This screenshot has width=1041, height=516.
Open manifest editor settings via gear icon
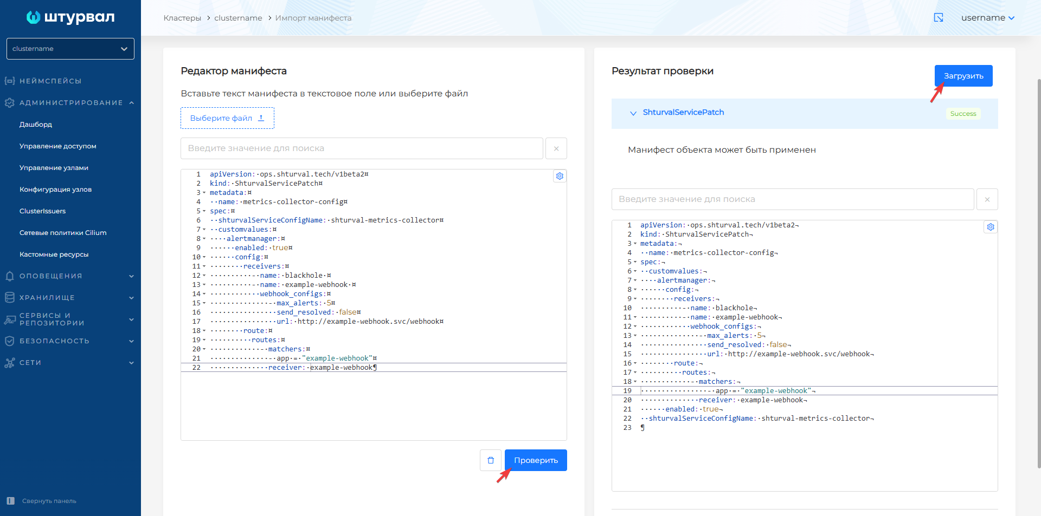point(560,176)
